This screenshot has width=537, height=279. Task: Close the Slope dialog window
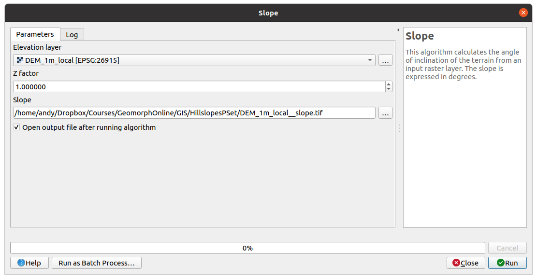[x=523, y=13]
